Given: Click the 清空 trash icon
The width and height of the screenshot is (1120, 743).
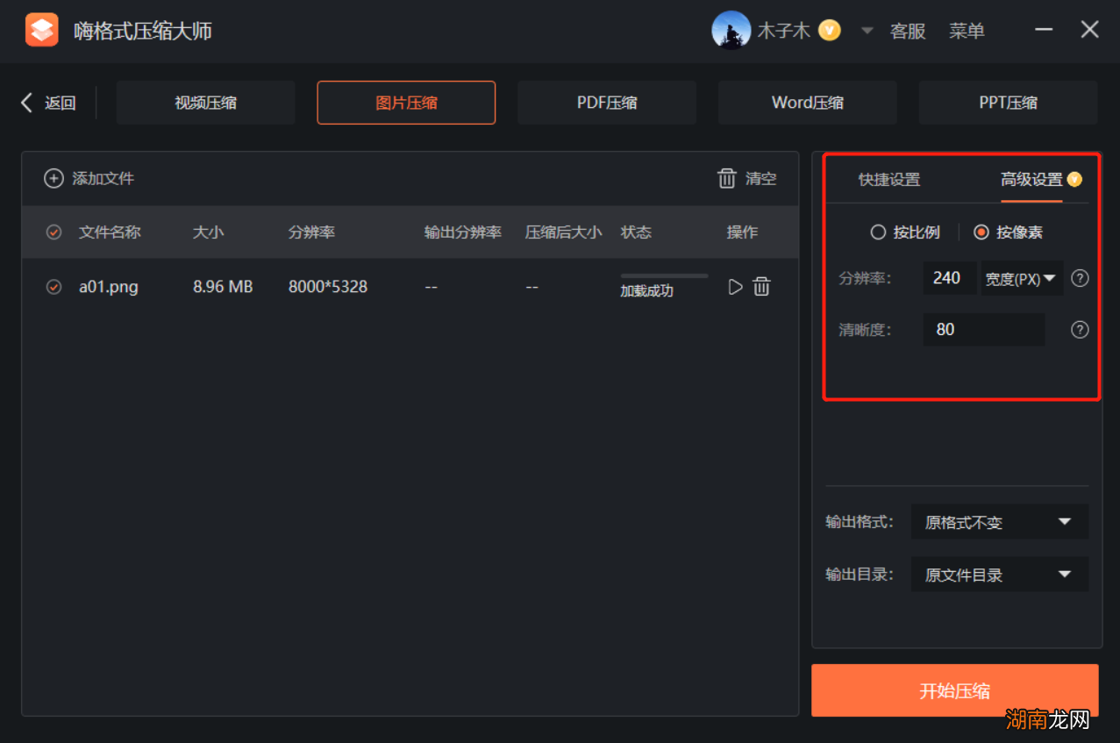Looking at the screenshot, I should click(727, 178).
